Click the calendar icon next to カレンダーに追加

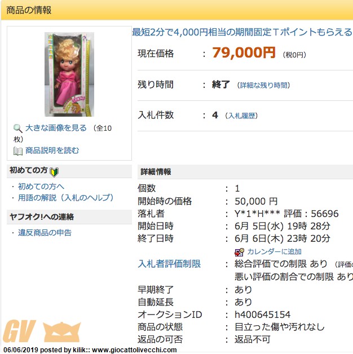coord(239,252)
